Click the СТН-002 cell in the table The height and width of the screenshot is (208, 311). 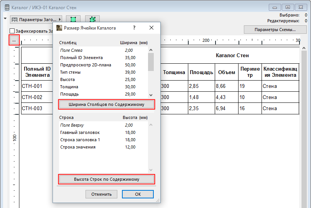(37, 97)
